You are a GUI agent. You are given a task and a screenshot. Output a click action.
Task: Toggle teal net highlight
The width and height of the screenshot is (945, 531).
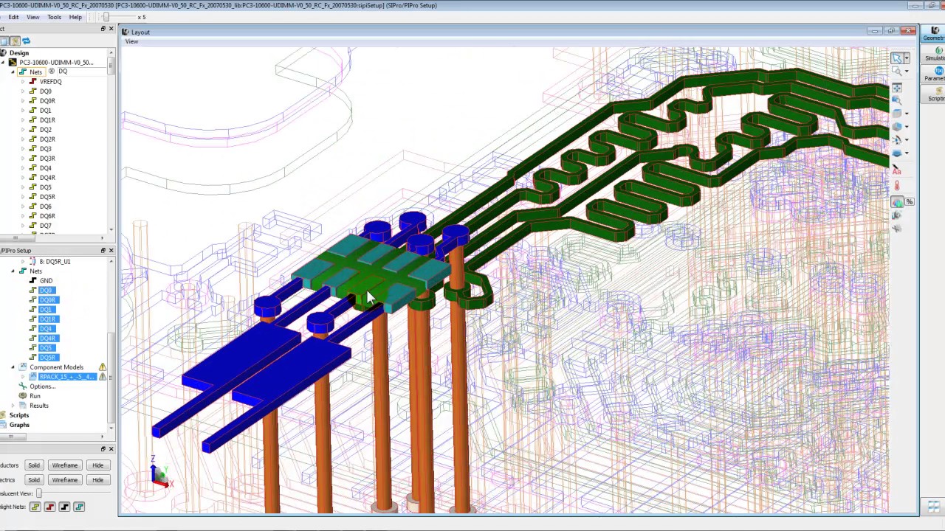[79, 507]
